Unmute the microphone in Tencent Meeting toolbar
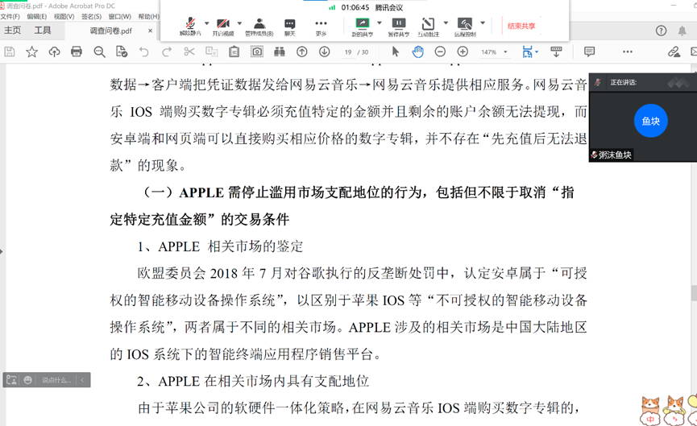The height and width of the screenshot is (426, 697). 190,27
